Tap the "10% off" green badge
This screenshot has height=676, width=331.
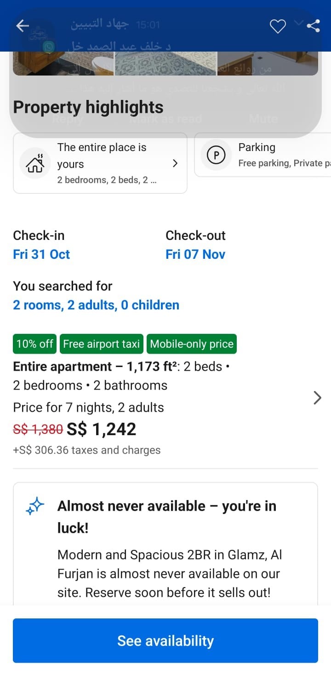35,344
